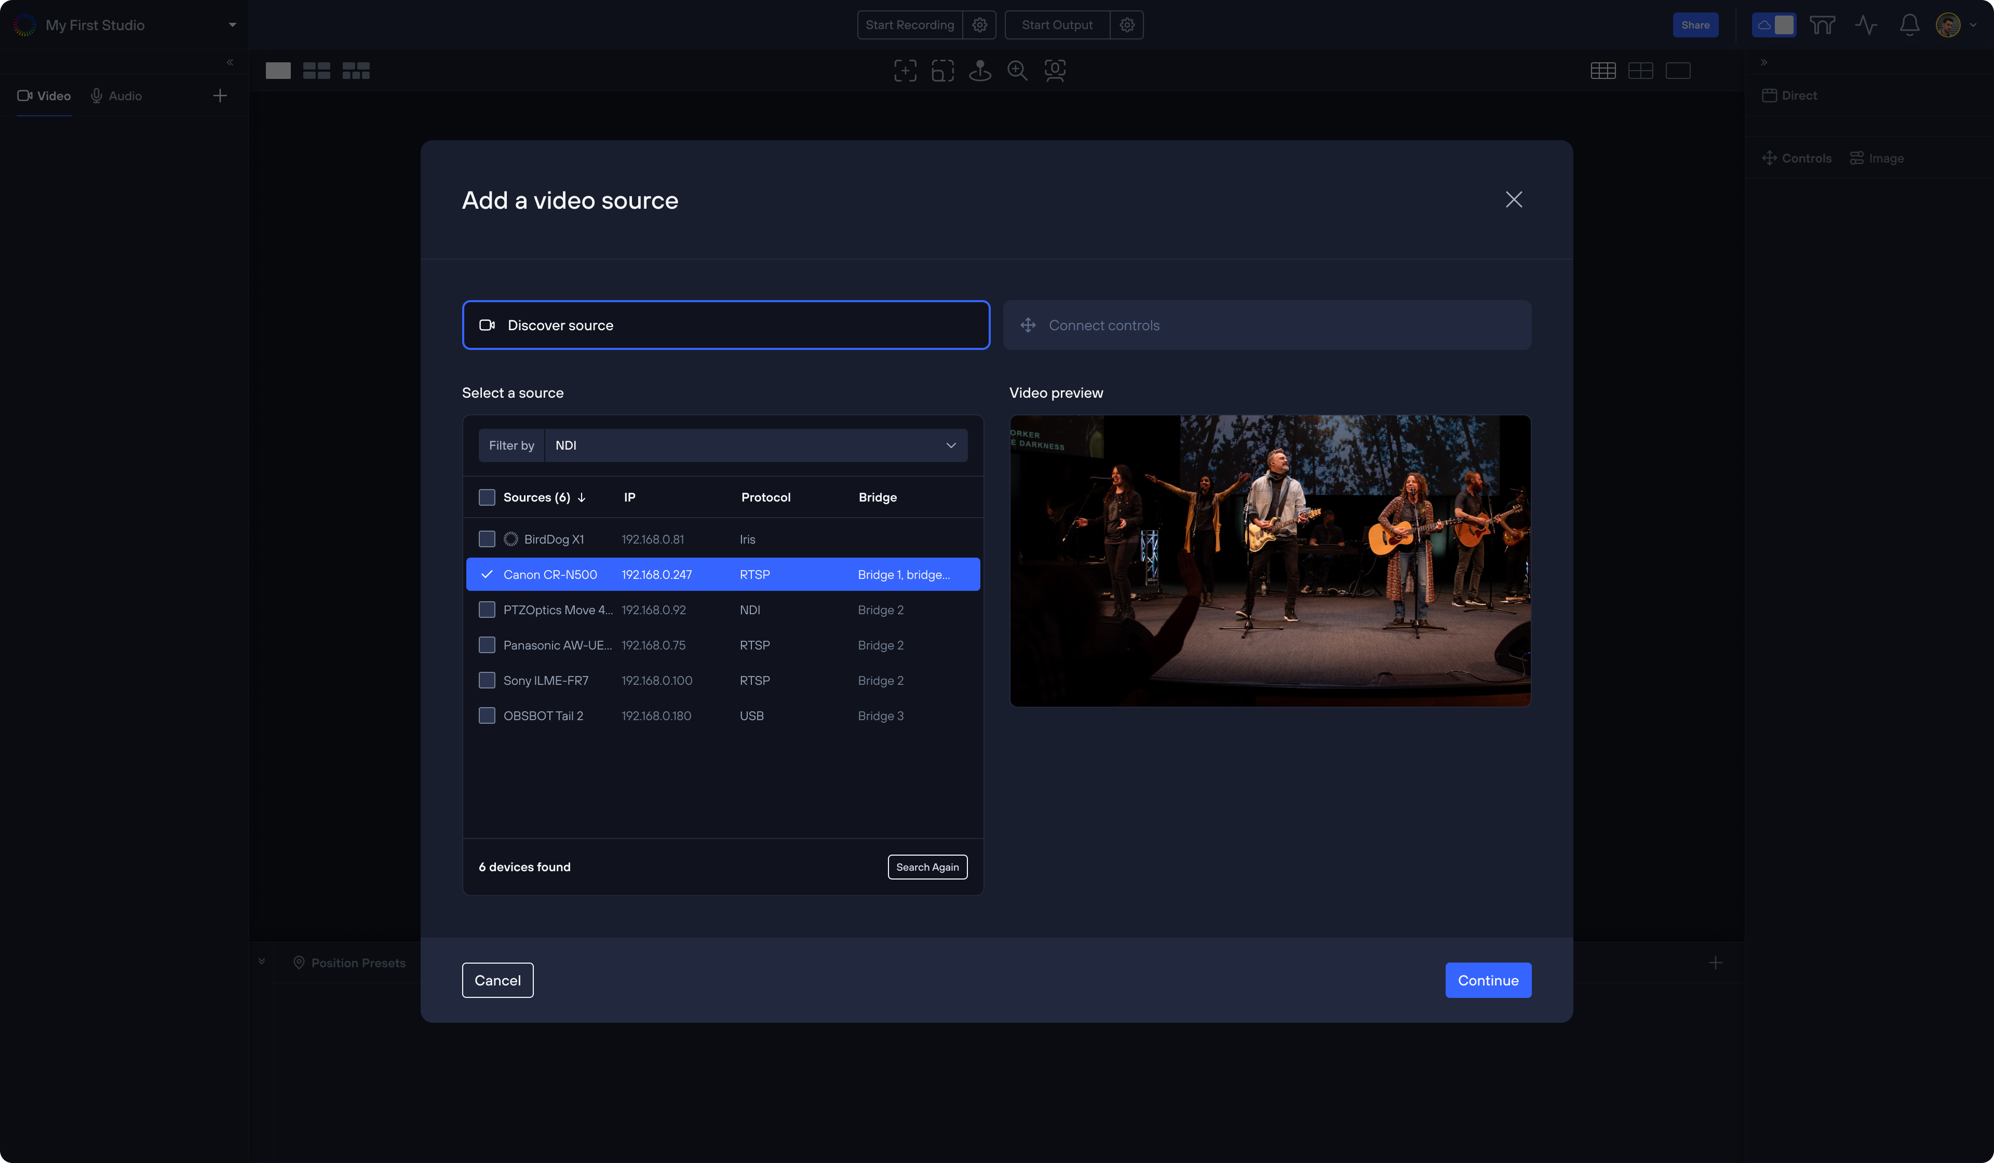Open the activity pulse monitor icon

pyautogui.click(x=1866, y=25)
